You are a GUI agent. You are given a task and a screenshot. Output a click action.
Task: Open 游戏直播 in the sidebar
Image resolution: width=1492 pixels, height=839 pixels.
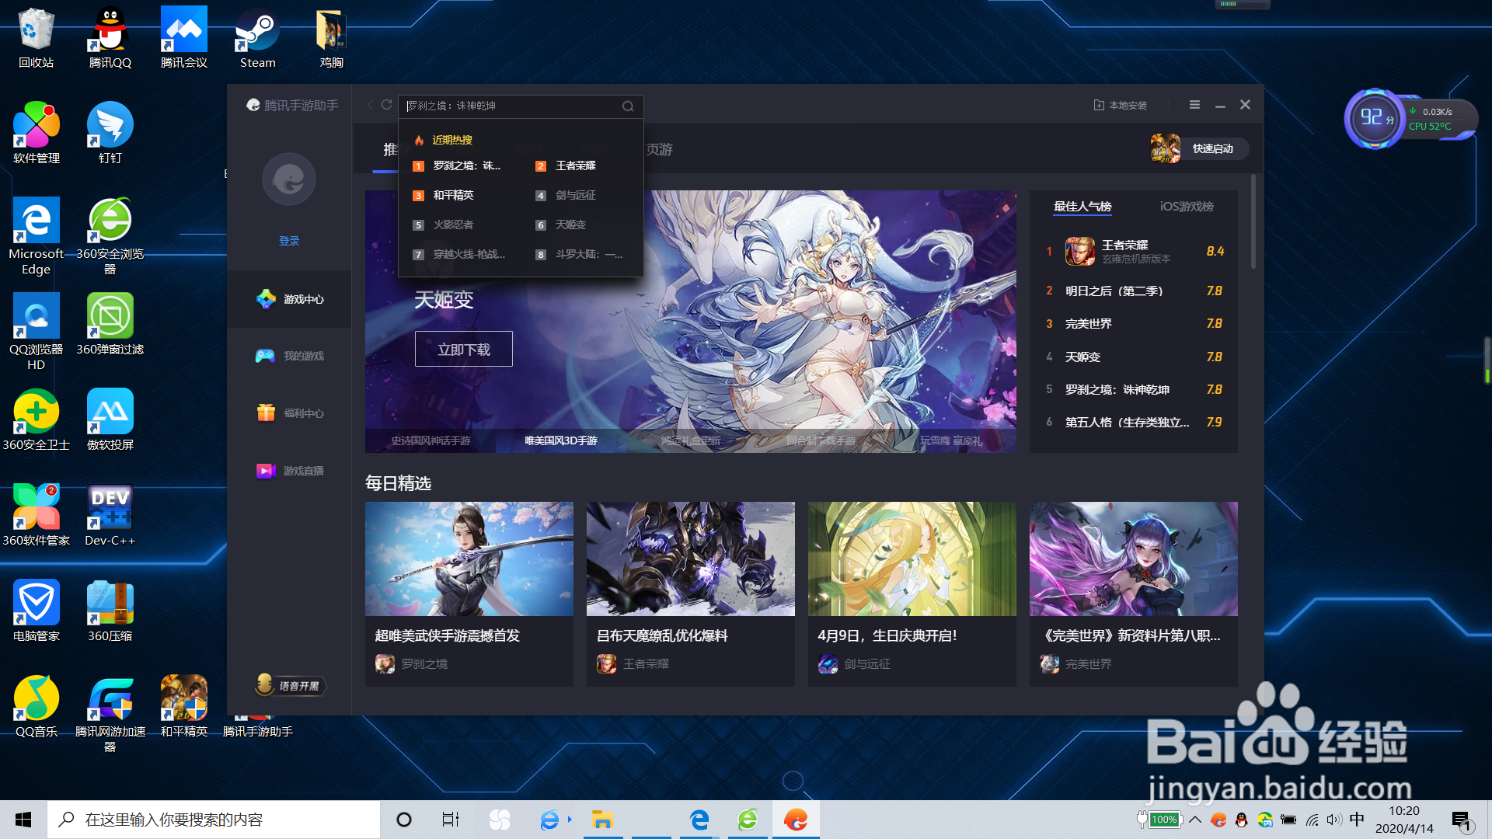tap(289, 471)
